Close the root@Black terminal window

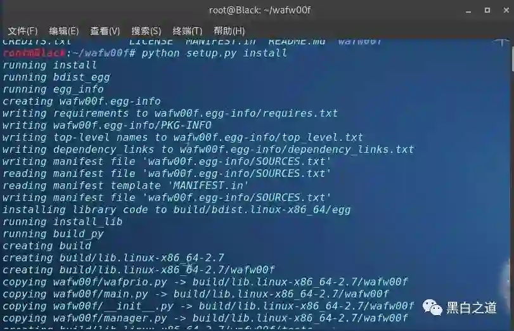(x=506, y=10)
